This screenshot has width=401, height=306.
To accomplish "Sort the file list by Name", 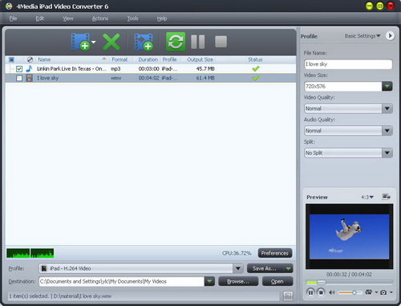I will pos(44,59).
